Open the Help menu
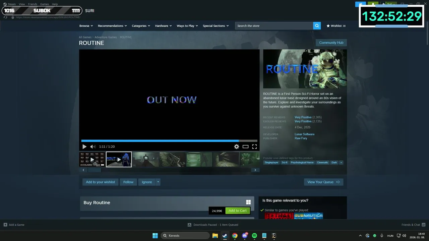Viewport: 429px width, 241px height. point(55,4)
